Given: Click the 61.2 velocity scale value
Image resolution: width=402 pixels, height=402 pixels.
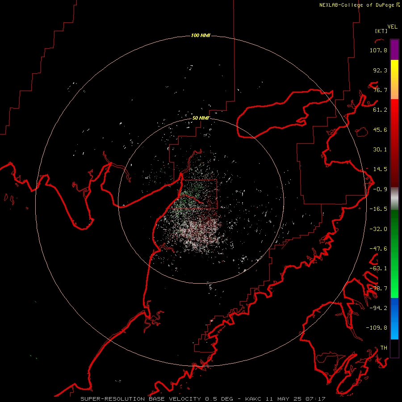Looking at the screenshot, I should point(380,110).
